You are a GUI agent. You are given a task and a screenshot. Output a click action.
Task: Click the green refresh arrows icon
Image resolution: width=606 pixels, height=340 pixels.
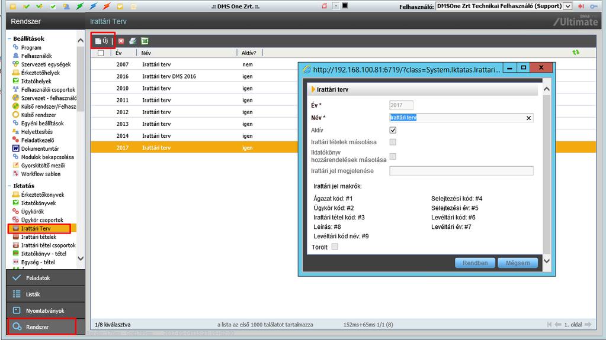coord(576,53)
